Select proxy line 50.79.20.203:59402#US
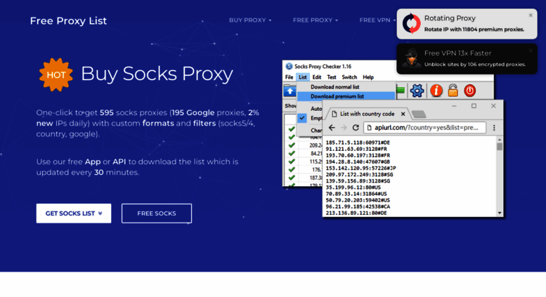Viewport: 546px width, 297px height. point(358,200)
